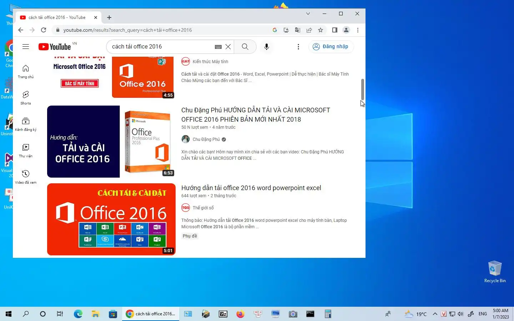The image size is (514, 321).
Task: Open Chu Đặng Phú channel name
Action: pyautogui.click(x=206, y=139)
